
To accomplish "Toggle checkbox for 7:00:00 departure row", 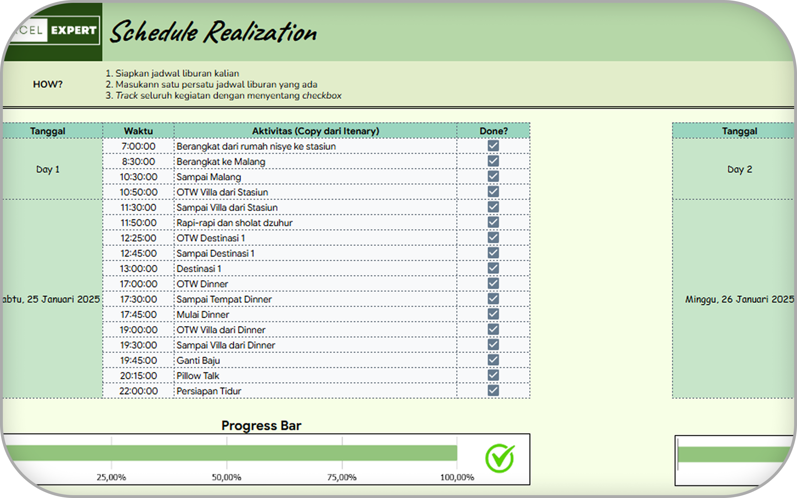I will pyautogui.click(x=493, y=146).
